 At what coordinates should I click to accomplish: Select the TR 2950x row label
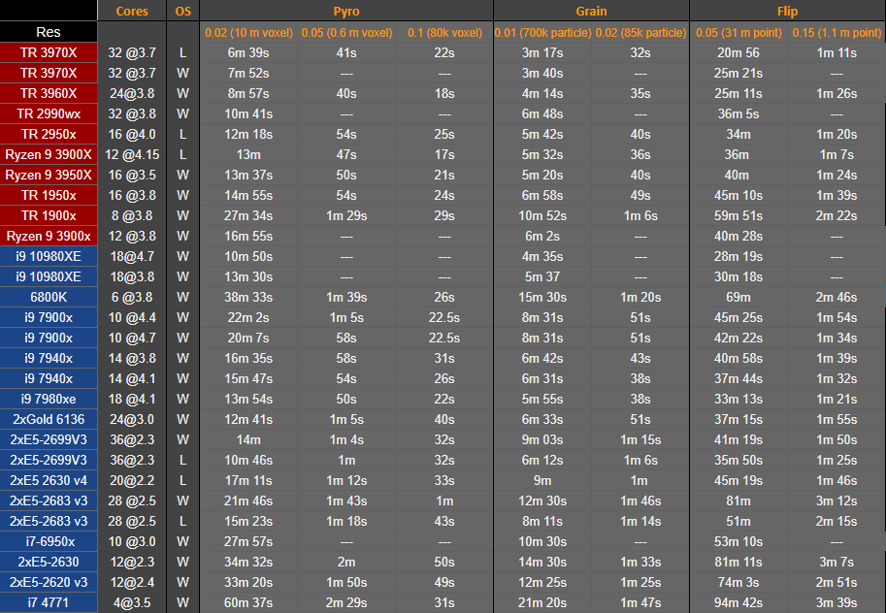click(49, 134)
